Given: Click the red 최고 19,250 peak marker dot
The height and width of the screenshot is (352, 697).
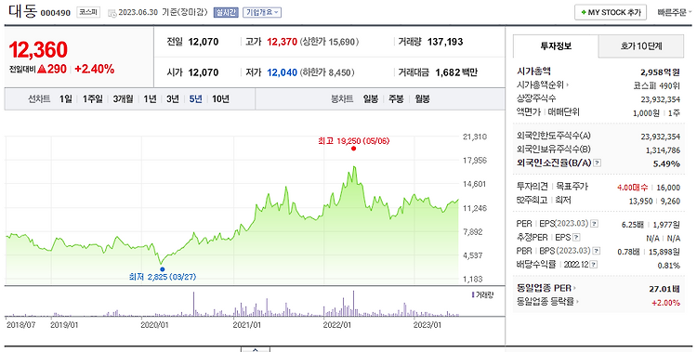Looking at the screenshot, I should [353, 149].
